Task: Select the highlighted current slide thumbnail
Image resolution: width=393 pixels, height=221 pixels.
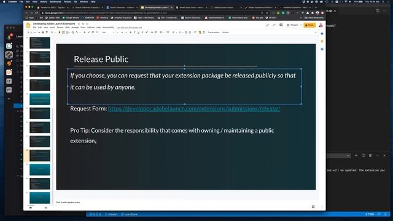Action: click(39, 155)
